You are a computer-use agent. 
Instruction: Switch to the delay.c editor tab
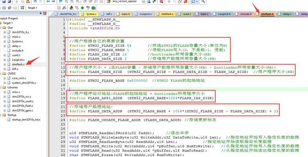tap(285, 14)
